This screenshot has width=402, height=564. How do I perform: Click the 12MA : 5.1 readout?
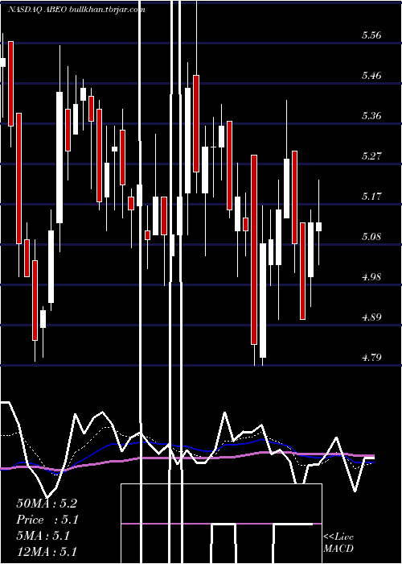point(47,552)
